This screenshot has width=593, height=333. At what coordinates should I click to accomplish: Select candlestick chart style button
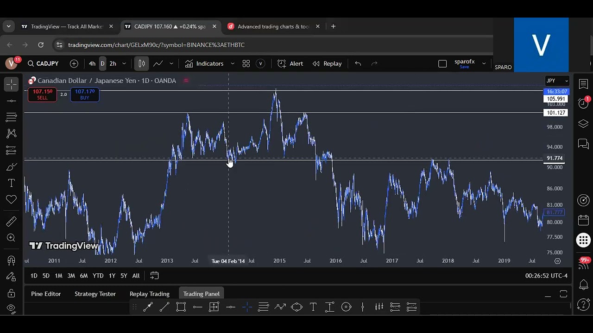coord(142,64)
